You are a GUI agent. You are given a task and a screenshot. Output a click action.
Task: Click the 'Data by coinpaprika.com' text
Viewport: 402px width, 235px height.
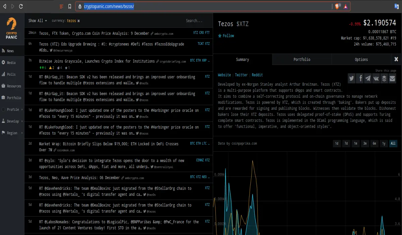(237, 143)
